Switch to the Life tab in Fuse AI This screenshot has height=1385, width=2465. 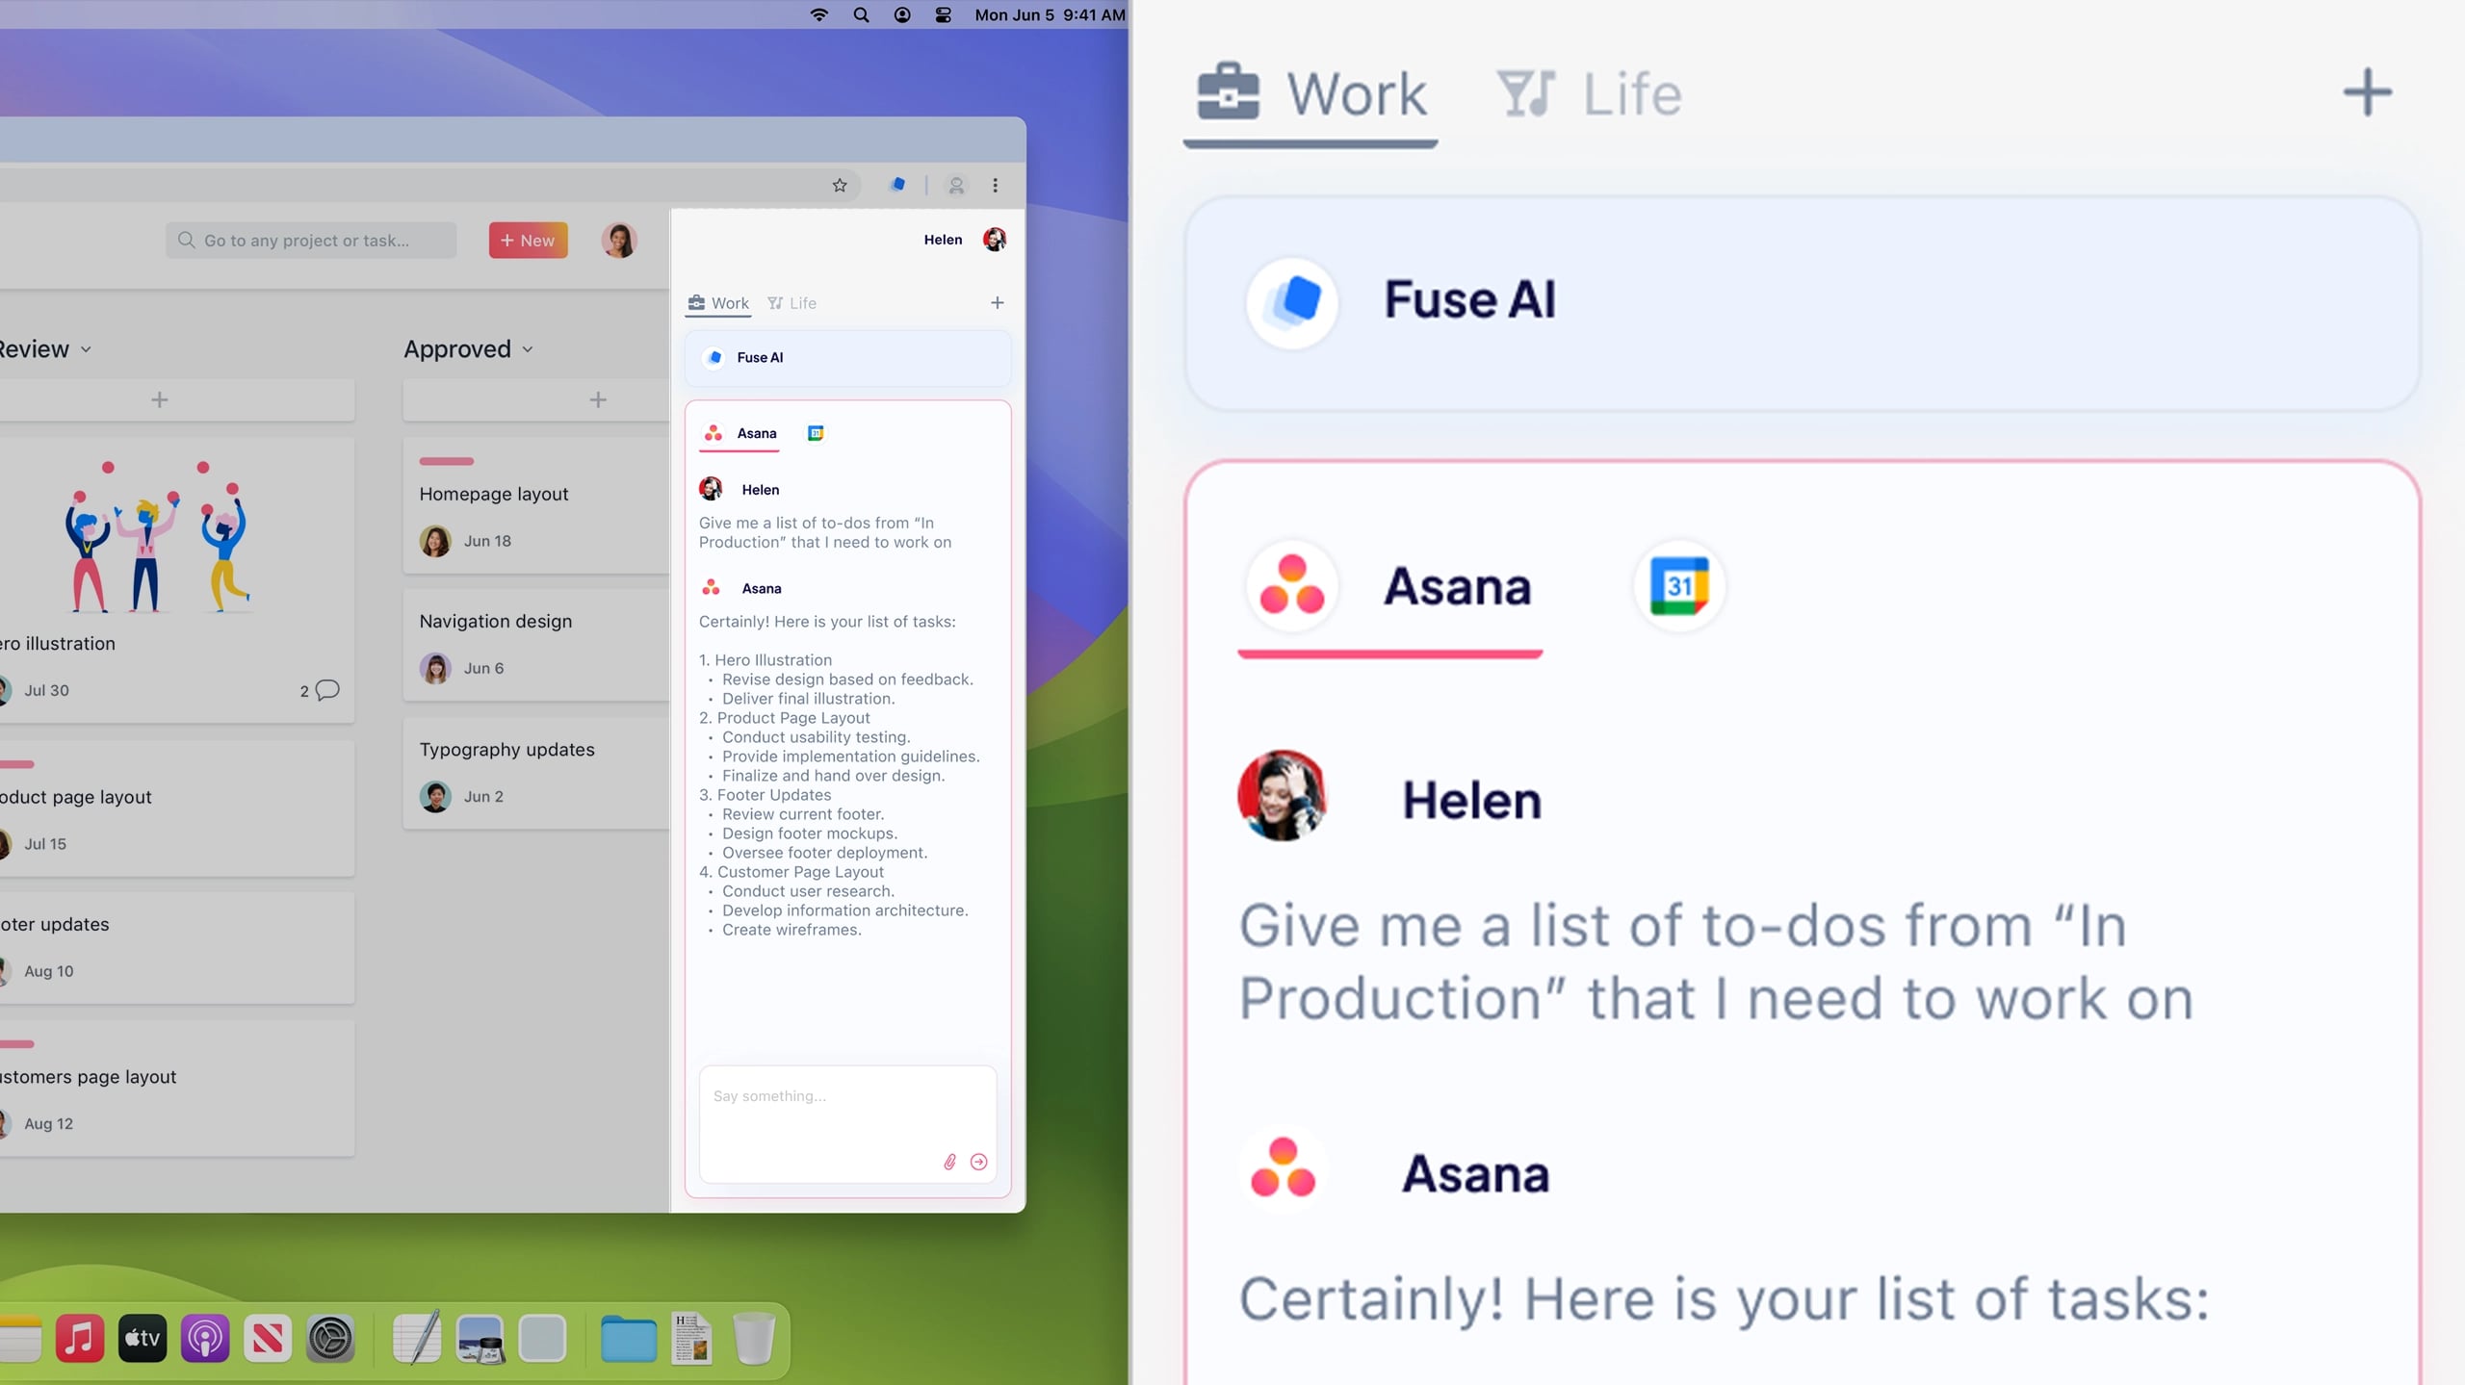791,302
